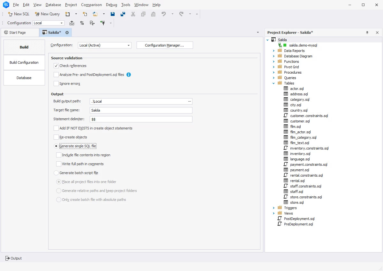
Task: Tick the Ignore errors checkbox
Action: pyautogui.click(x=56, y=84)
